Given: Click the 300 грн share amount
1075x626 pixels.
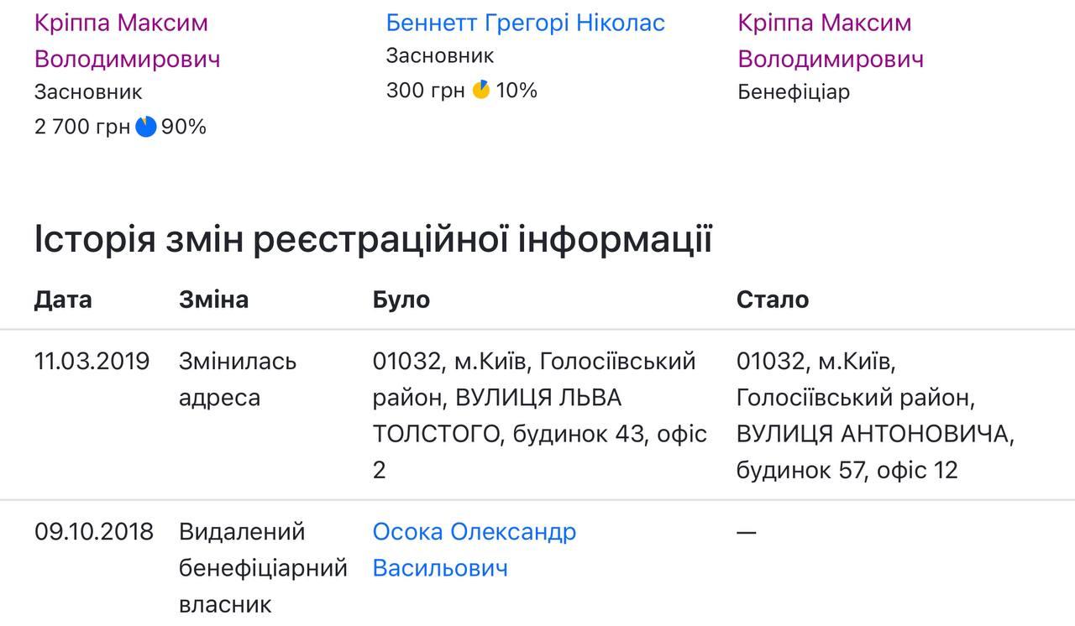Looking at the screenshot, I should (x=426, y=90).
